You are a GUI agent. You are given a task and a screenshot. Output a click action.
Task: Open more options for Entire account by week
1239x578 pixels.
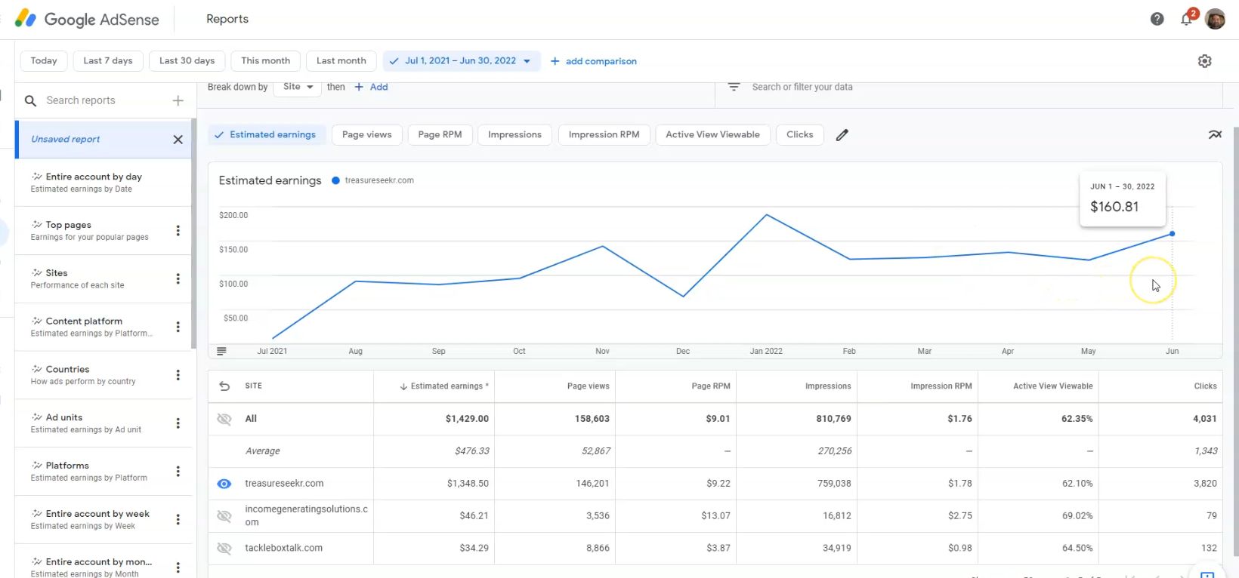[x=178, y=519]
